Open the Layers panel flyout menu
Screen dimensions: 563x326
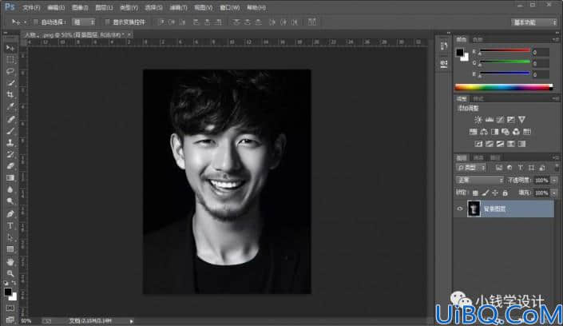pyautogui.click(x=556, y=157)
